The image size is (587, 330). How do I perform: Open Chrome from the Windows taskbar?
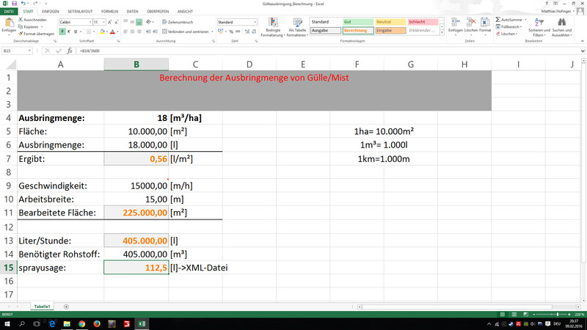[81, 323]
